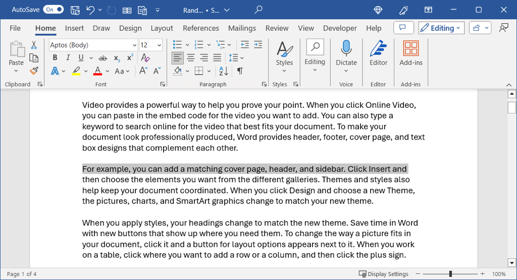Click the Format Painter icon
Screen dimensions: 517x280
[34, 71]
